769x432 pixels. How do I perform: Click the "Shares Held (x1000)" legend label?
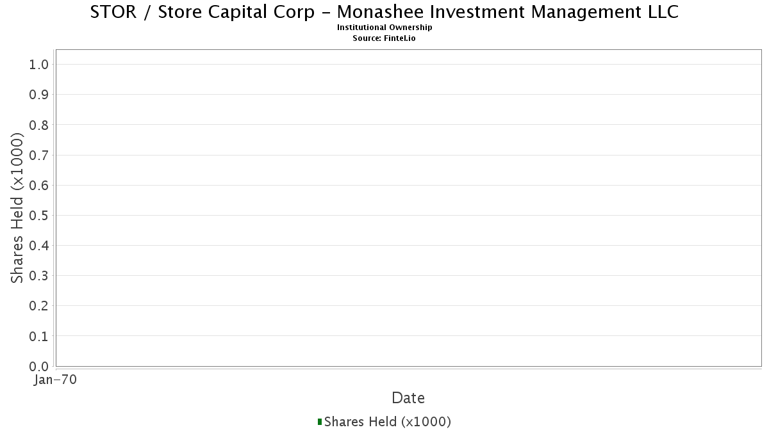tap(388, 422)
